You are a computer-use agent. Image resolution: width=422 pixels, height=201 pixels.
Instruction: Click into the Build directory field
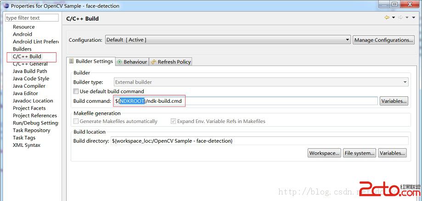(x=259, y=141)
